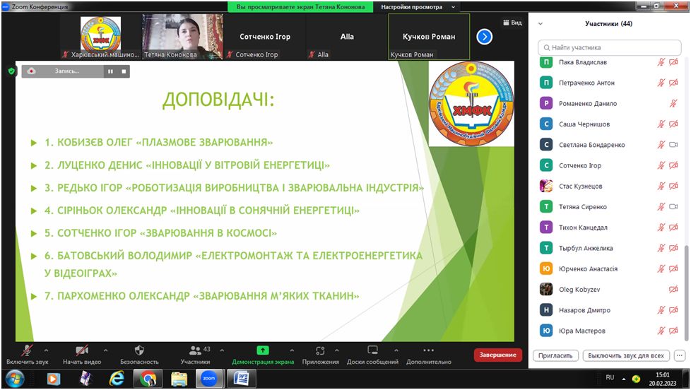Click Выключить звук для всех button
691x390 pixels.
pyautogui.click(x=626, y=355)
